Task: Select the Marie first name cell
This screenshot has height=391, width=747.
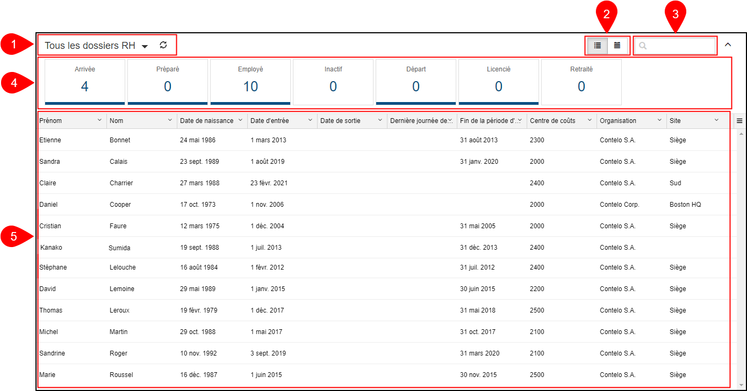Action: [x=47, y=375]
